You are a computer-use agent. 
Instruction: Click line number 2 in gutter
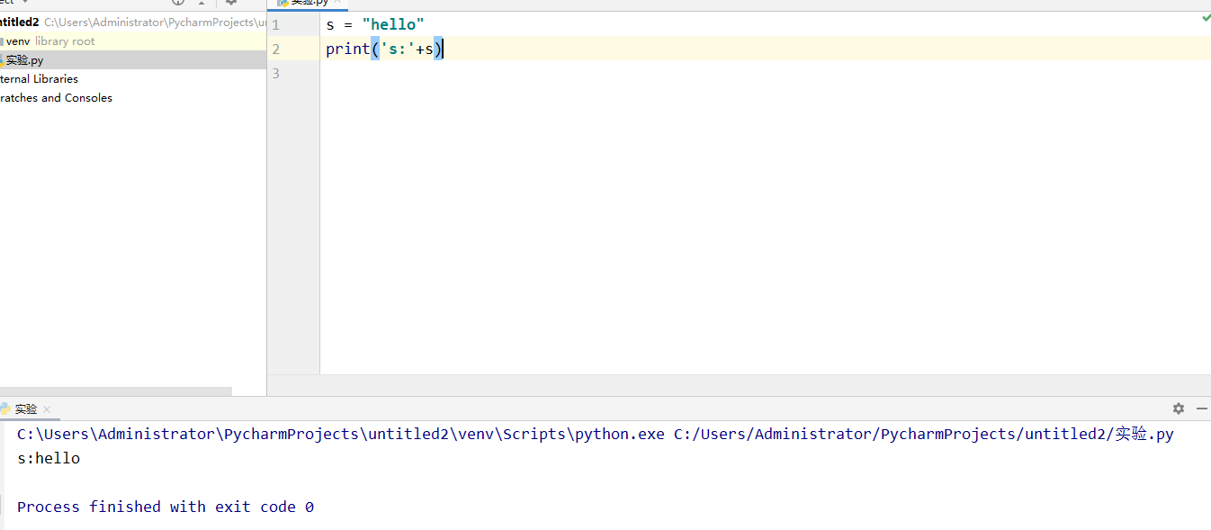coord(275,49)
